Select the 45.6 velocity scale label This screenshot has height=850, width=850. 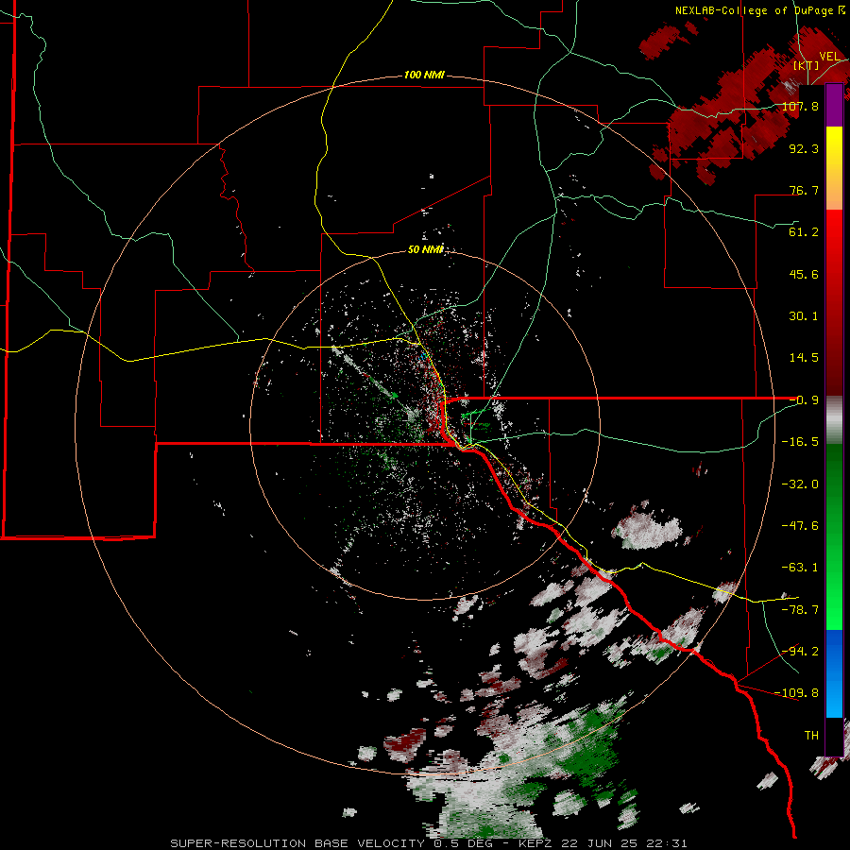(804, 274)
